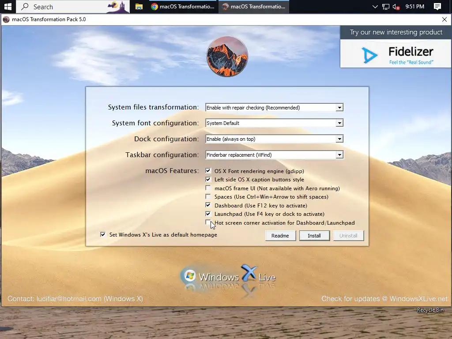Select the installer macOS Transformation taskbar item
Screen dimensions: 452x339
[254, 6]
